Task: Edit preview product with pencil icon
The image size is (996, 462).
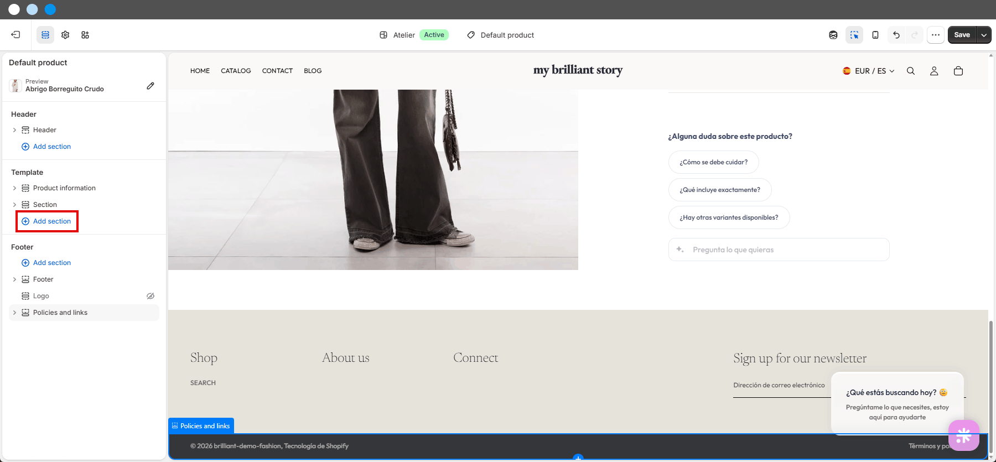Action: pos(151,86)
